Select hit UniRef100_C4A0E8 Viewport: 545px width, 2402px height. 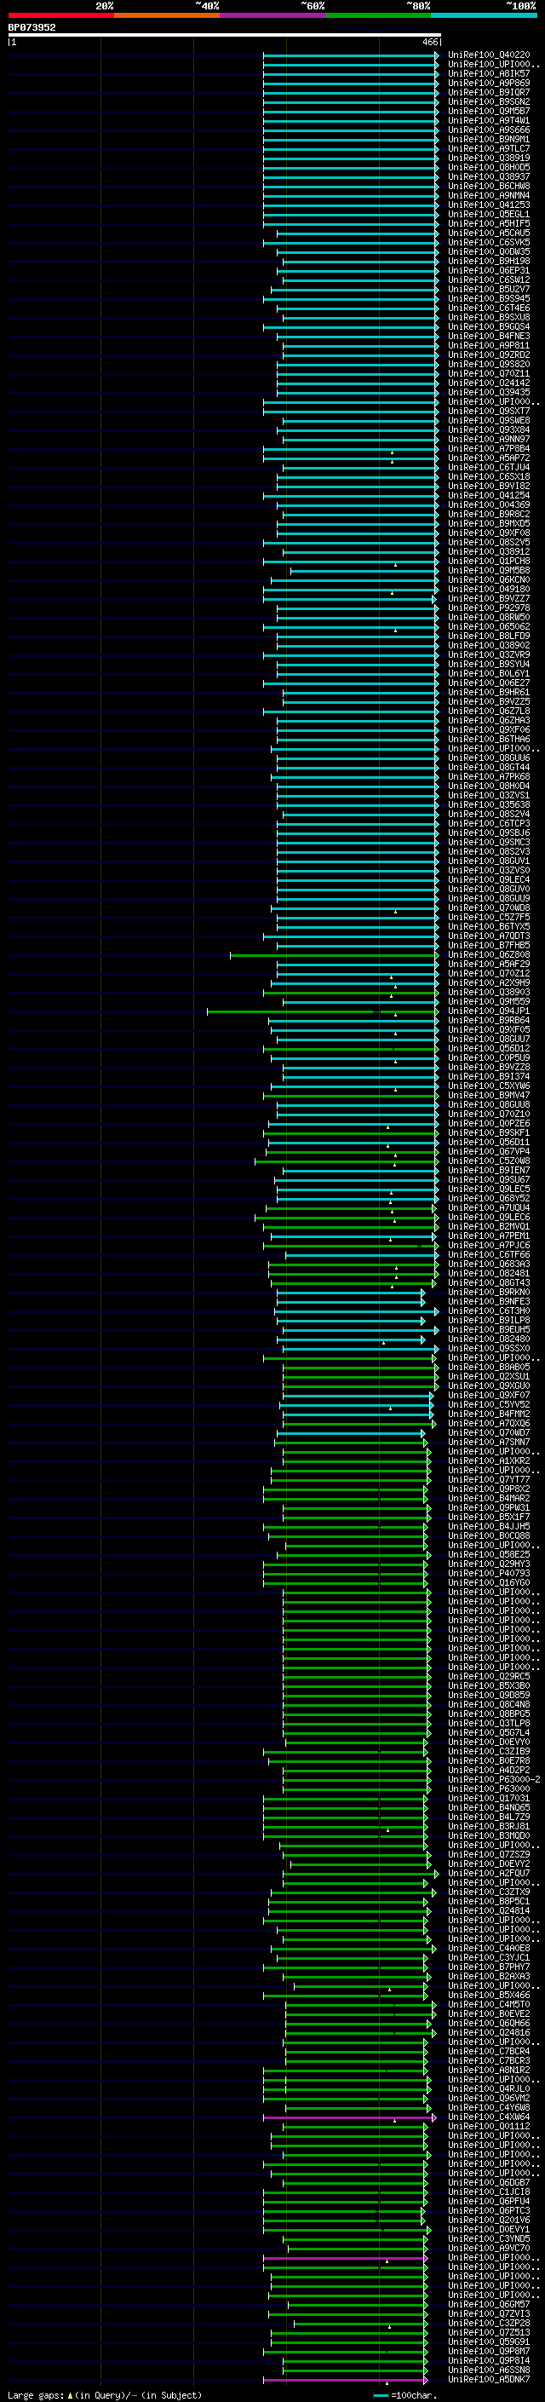pyautogui.click(x=489, y=1948)
